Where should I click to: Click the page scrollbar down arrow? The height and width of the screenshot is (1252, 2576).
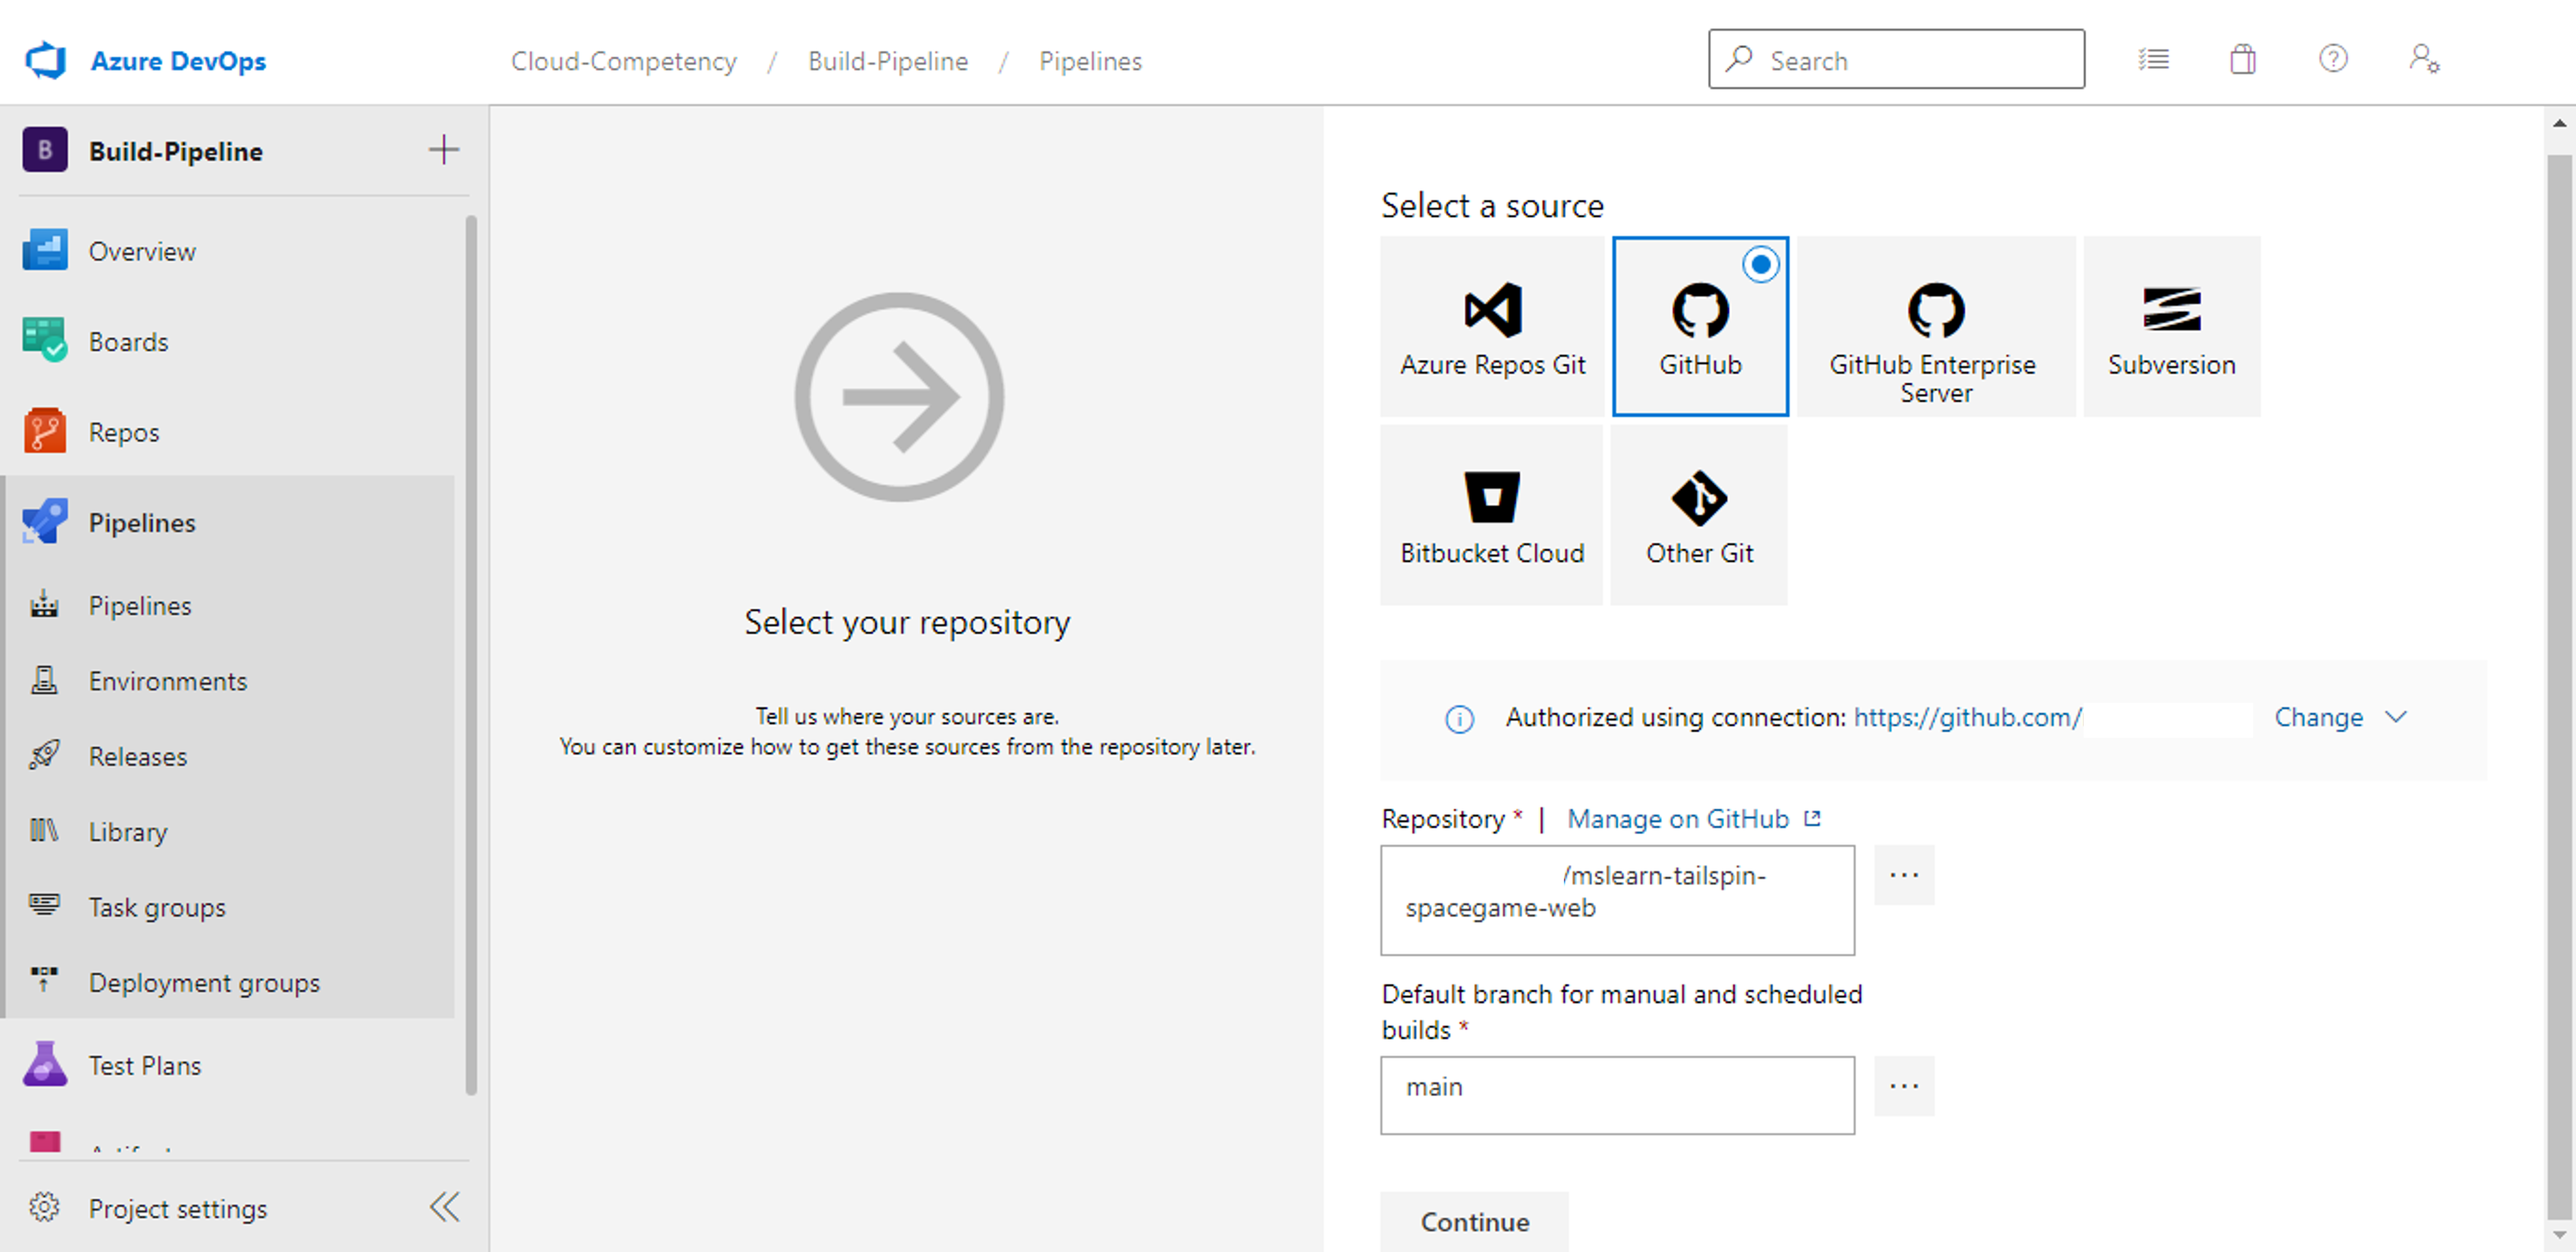pos(2559,1236)
